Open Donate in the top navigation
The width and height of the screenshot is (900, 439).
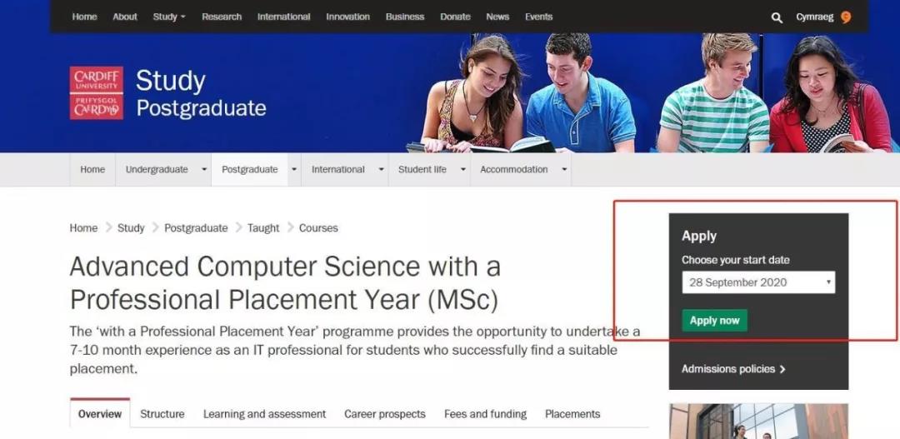point(455,17)
